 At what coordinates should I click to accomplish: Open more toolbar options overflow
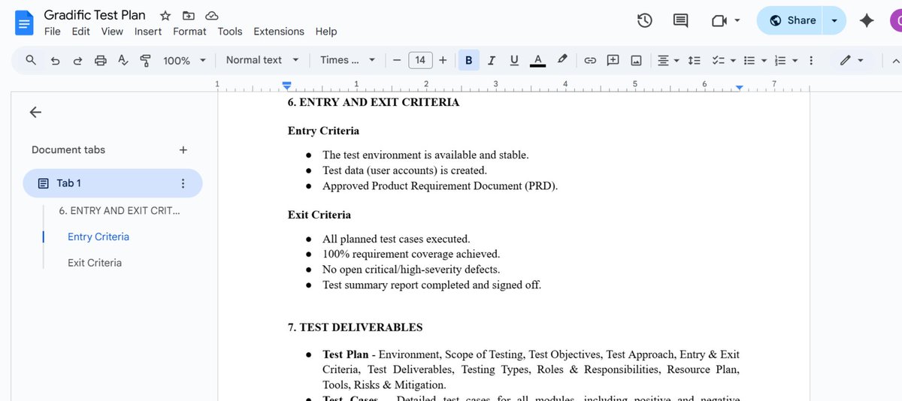[810, 60]
